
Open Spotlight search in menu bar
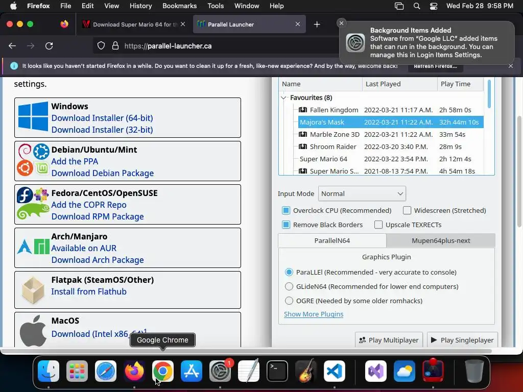(x=417, y=6)
